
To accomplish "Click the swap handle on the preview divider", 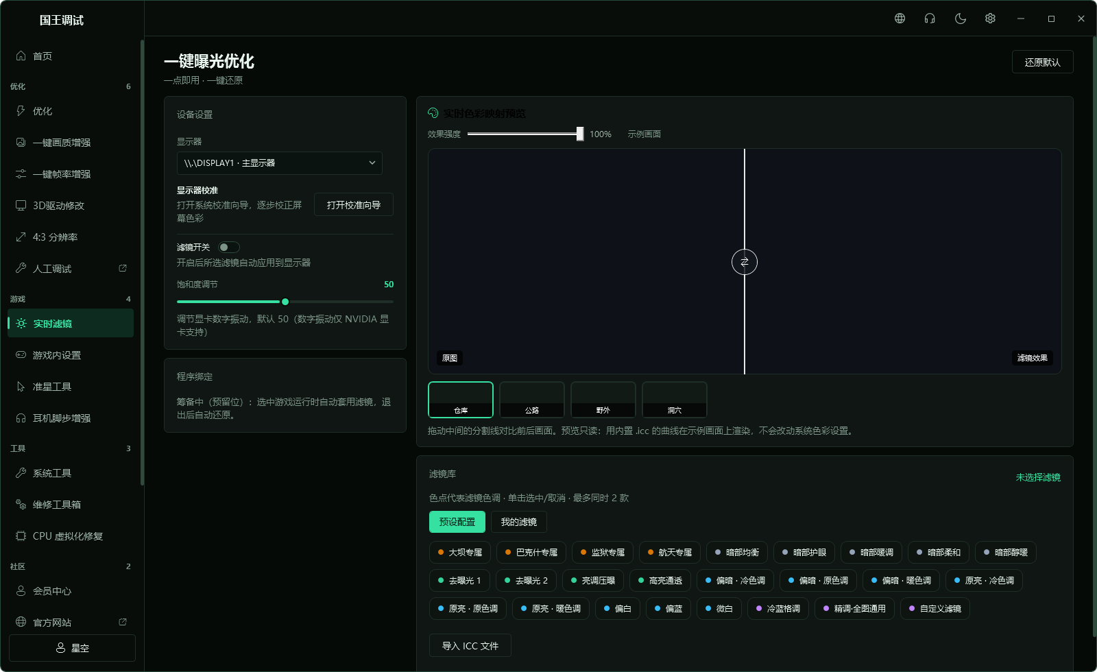I will pyautogui.click(x=745, y=262).
